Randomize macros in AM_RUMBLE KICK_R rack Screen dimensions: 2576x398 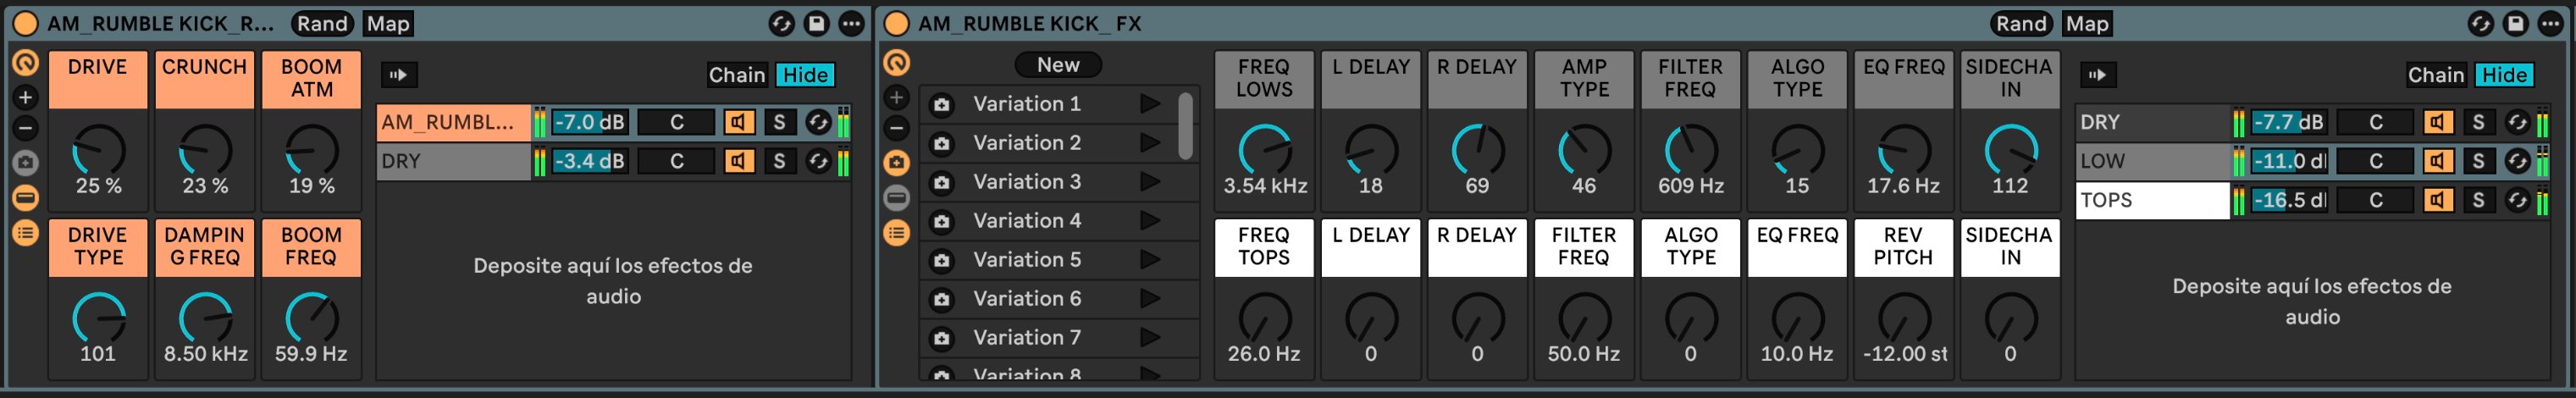322,23
